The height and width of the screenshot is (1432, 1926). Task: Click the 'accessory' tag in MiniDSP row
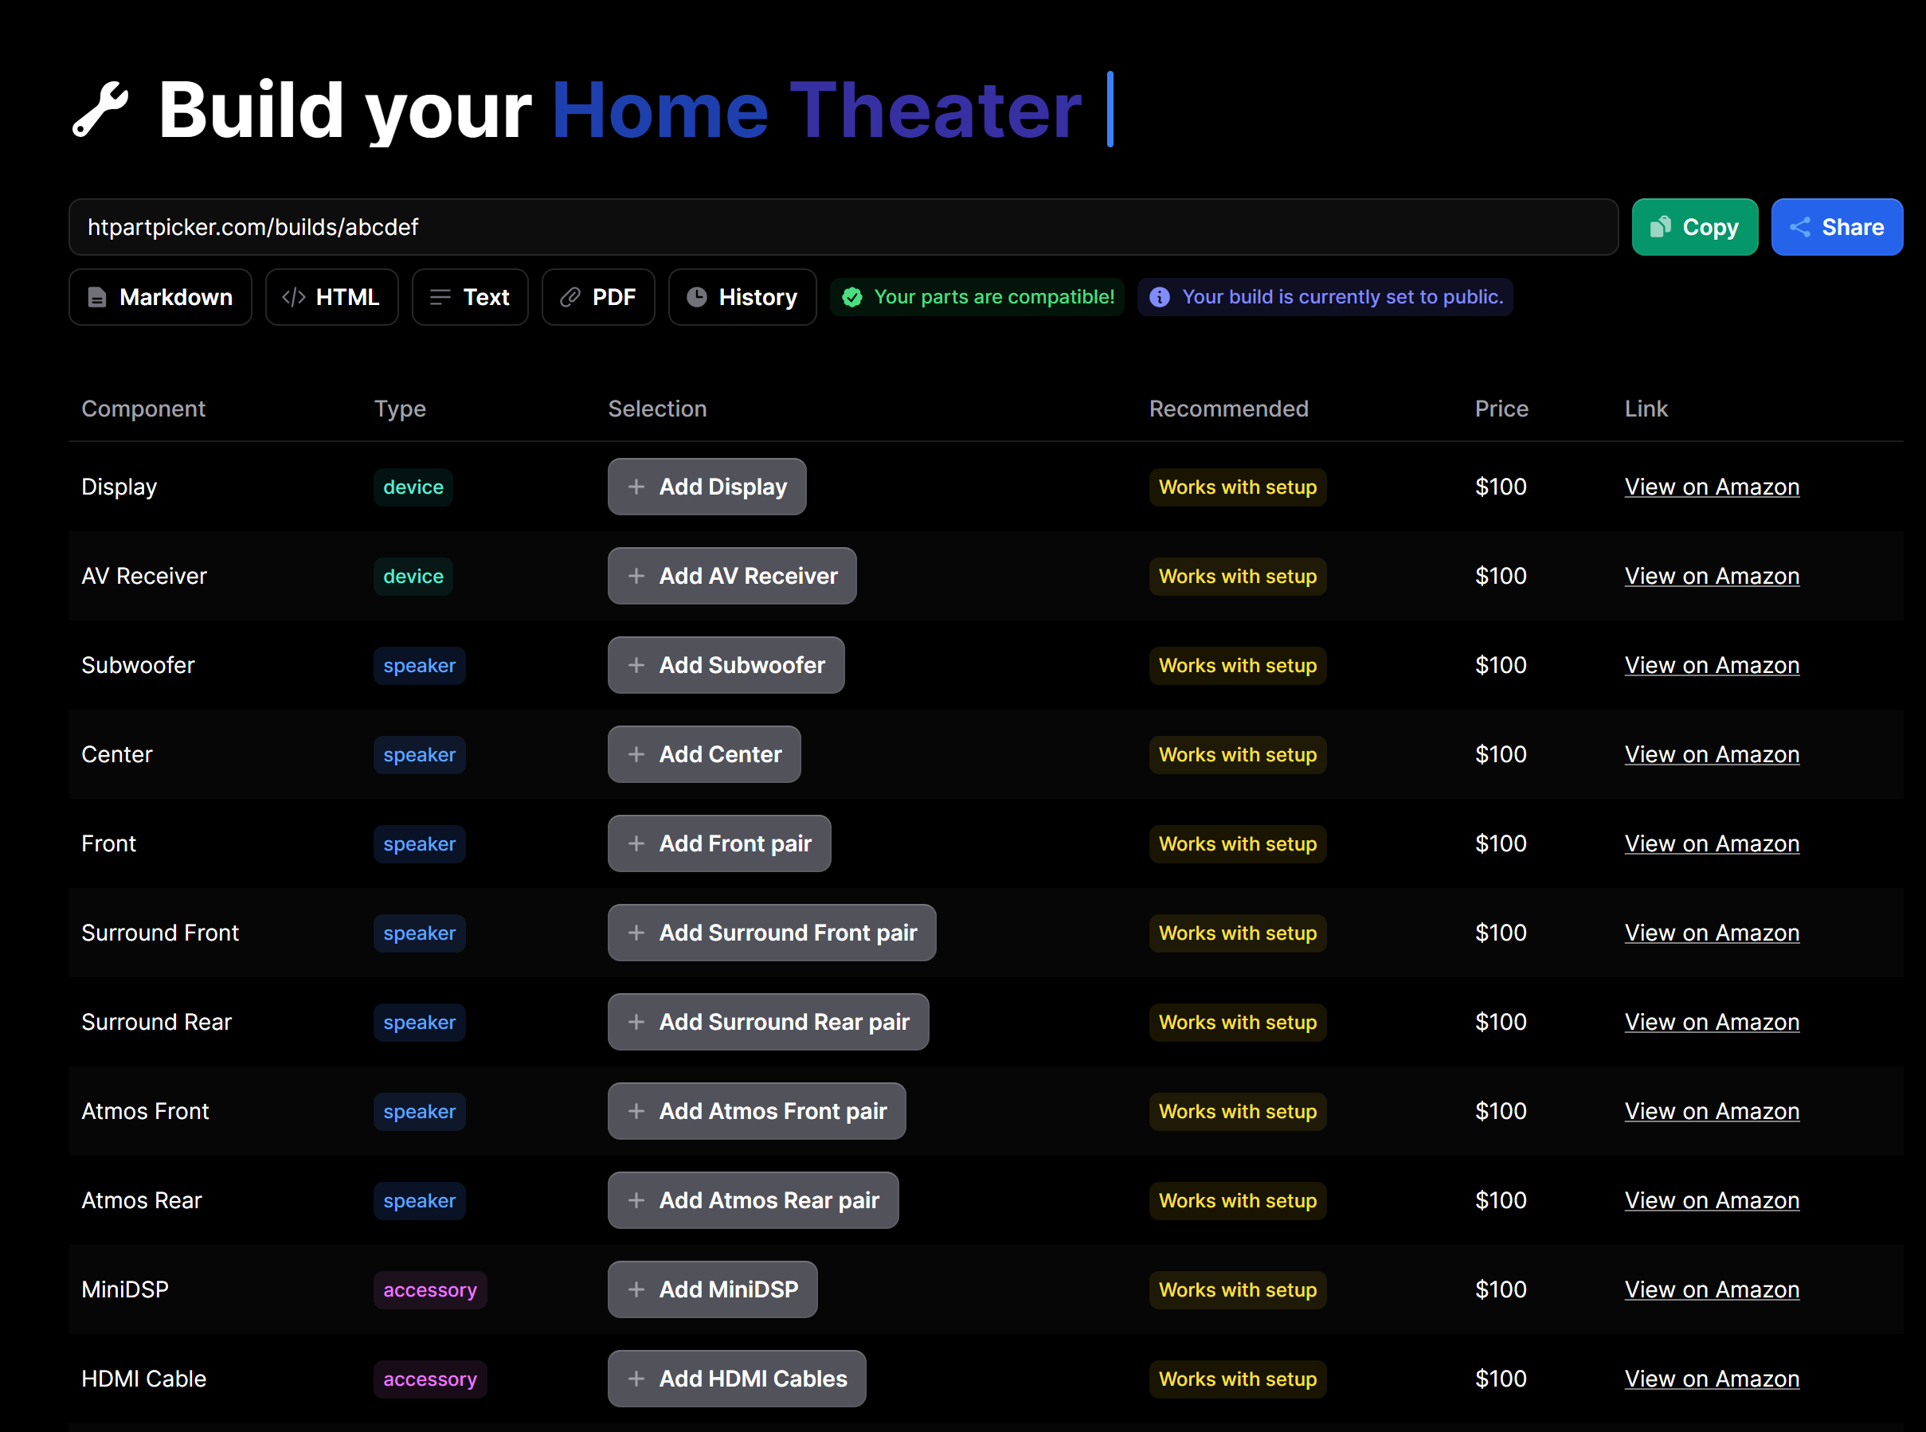point(430,1291)
